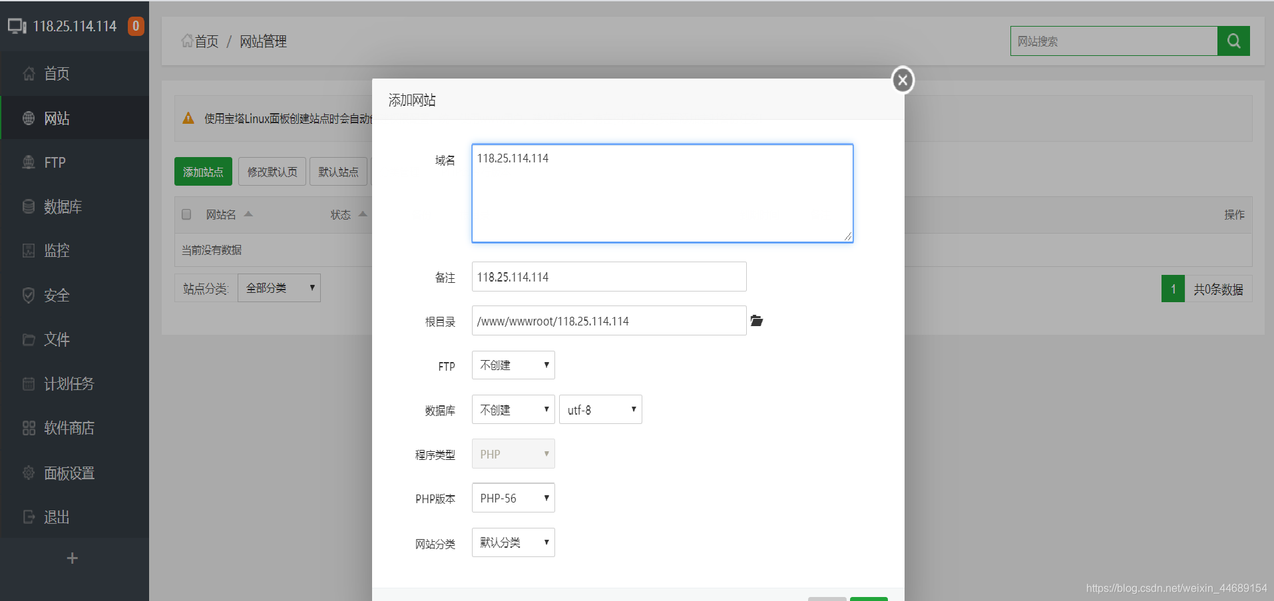1274x601 pixels.
Task: Open the 监控 sidebar item
Action: tap(75, 251)
